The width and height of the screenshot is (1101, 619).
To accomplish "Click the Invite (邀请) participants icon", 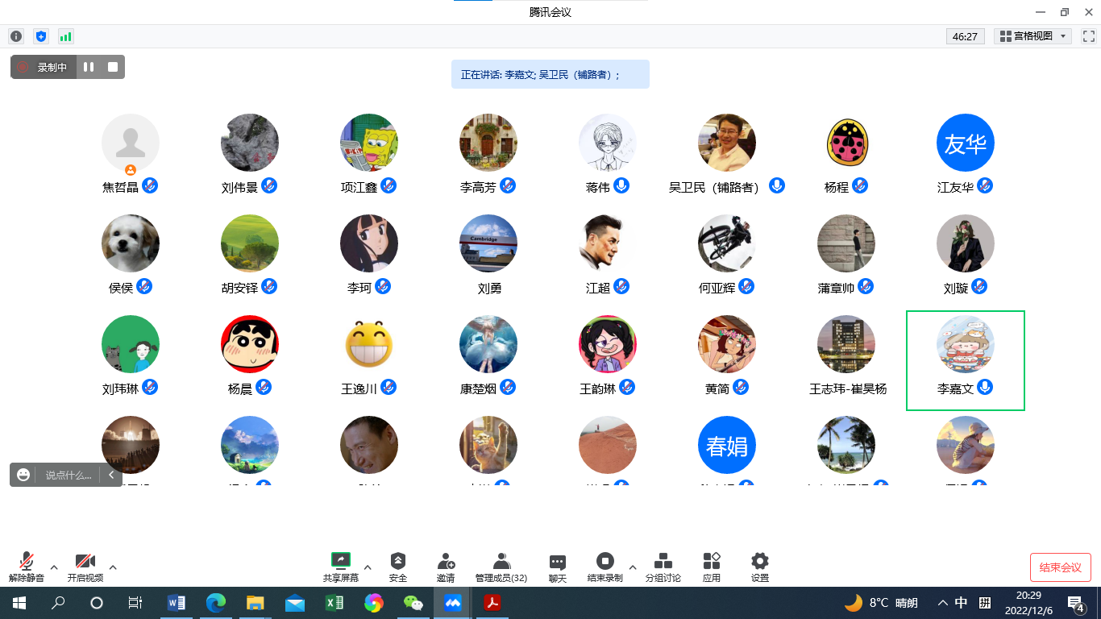I will coord(446,562).
